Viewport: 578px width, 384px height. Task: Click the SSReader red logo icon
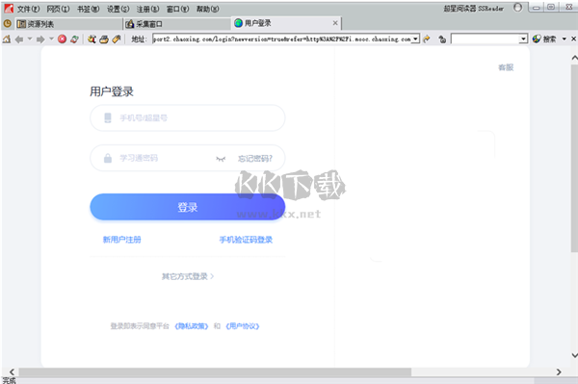coord(9,9)
